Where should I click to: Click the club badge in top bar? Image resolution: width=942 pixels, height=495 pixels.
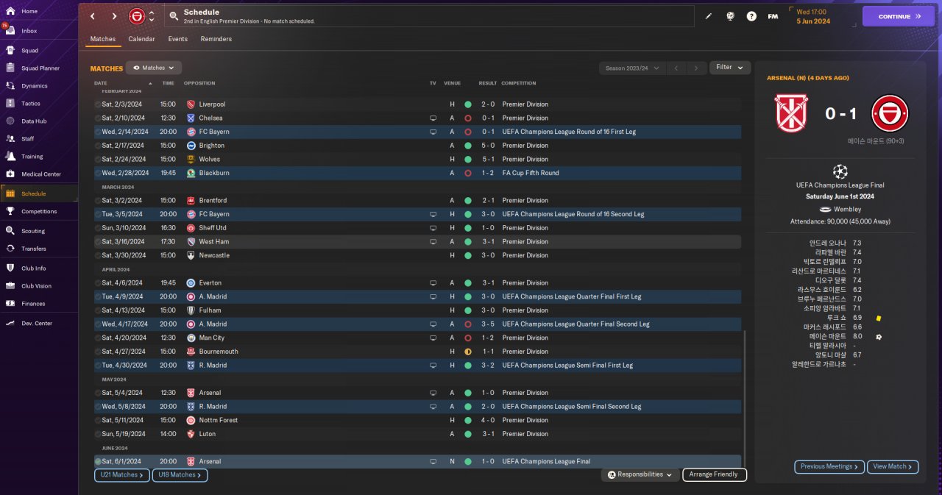click(137, 16)
